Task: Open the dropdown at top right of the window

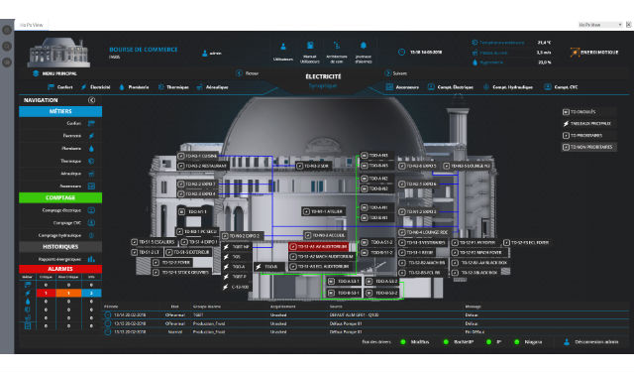Action: (600, 25)
